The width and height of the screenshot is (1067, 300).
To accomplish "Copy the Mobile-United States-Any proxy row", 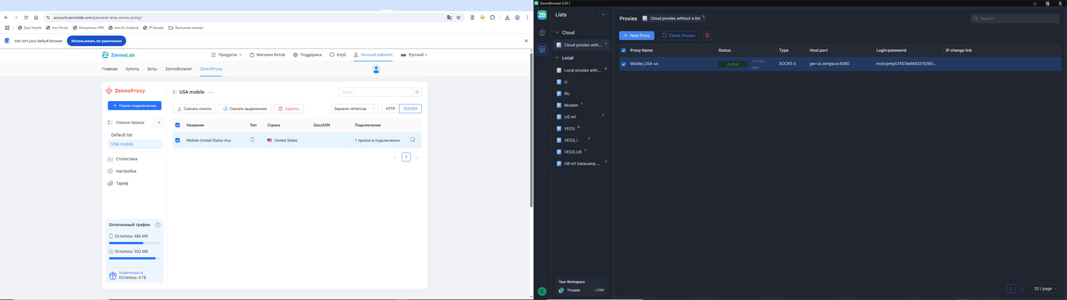I will [x=412, y=140].
